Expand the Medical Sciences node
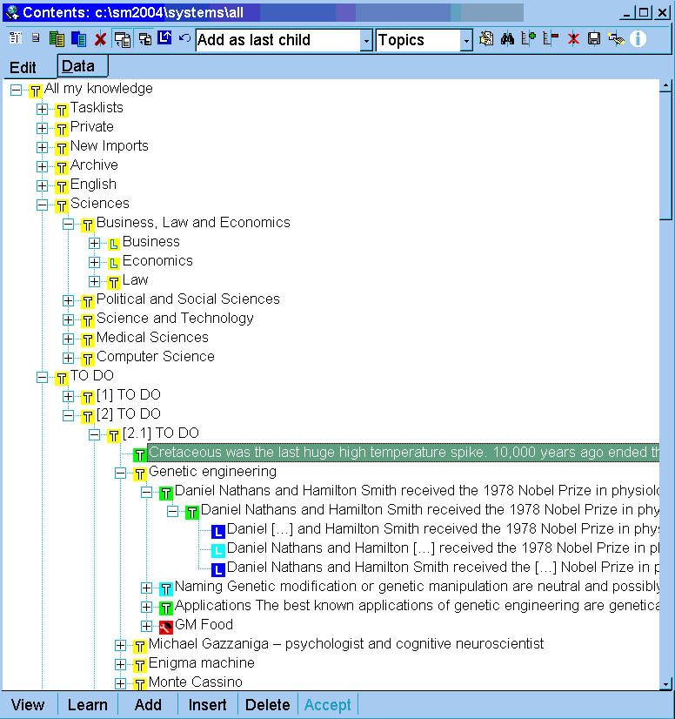Viewport: 675px width, 719px height. point(69,339)
